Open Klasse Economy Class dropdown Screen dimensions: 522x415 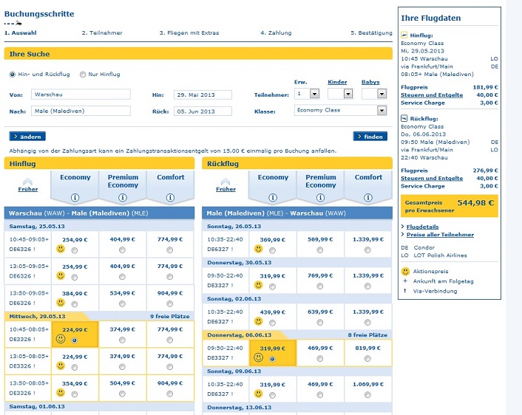[x=382, y=110]
